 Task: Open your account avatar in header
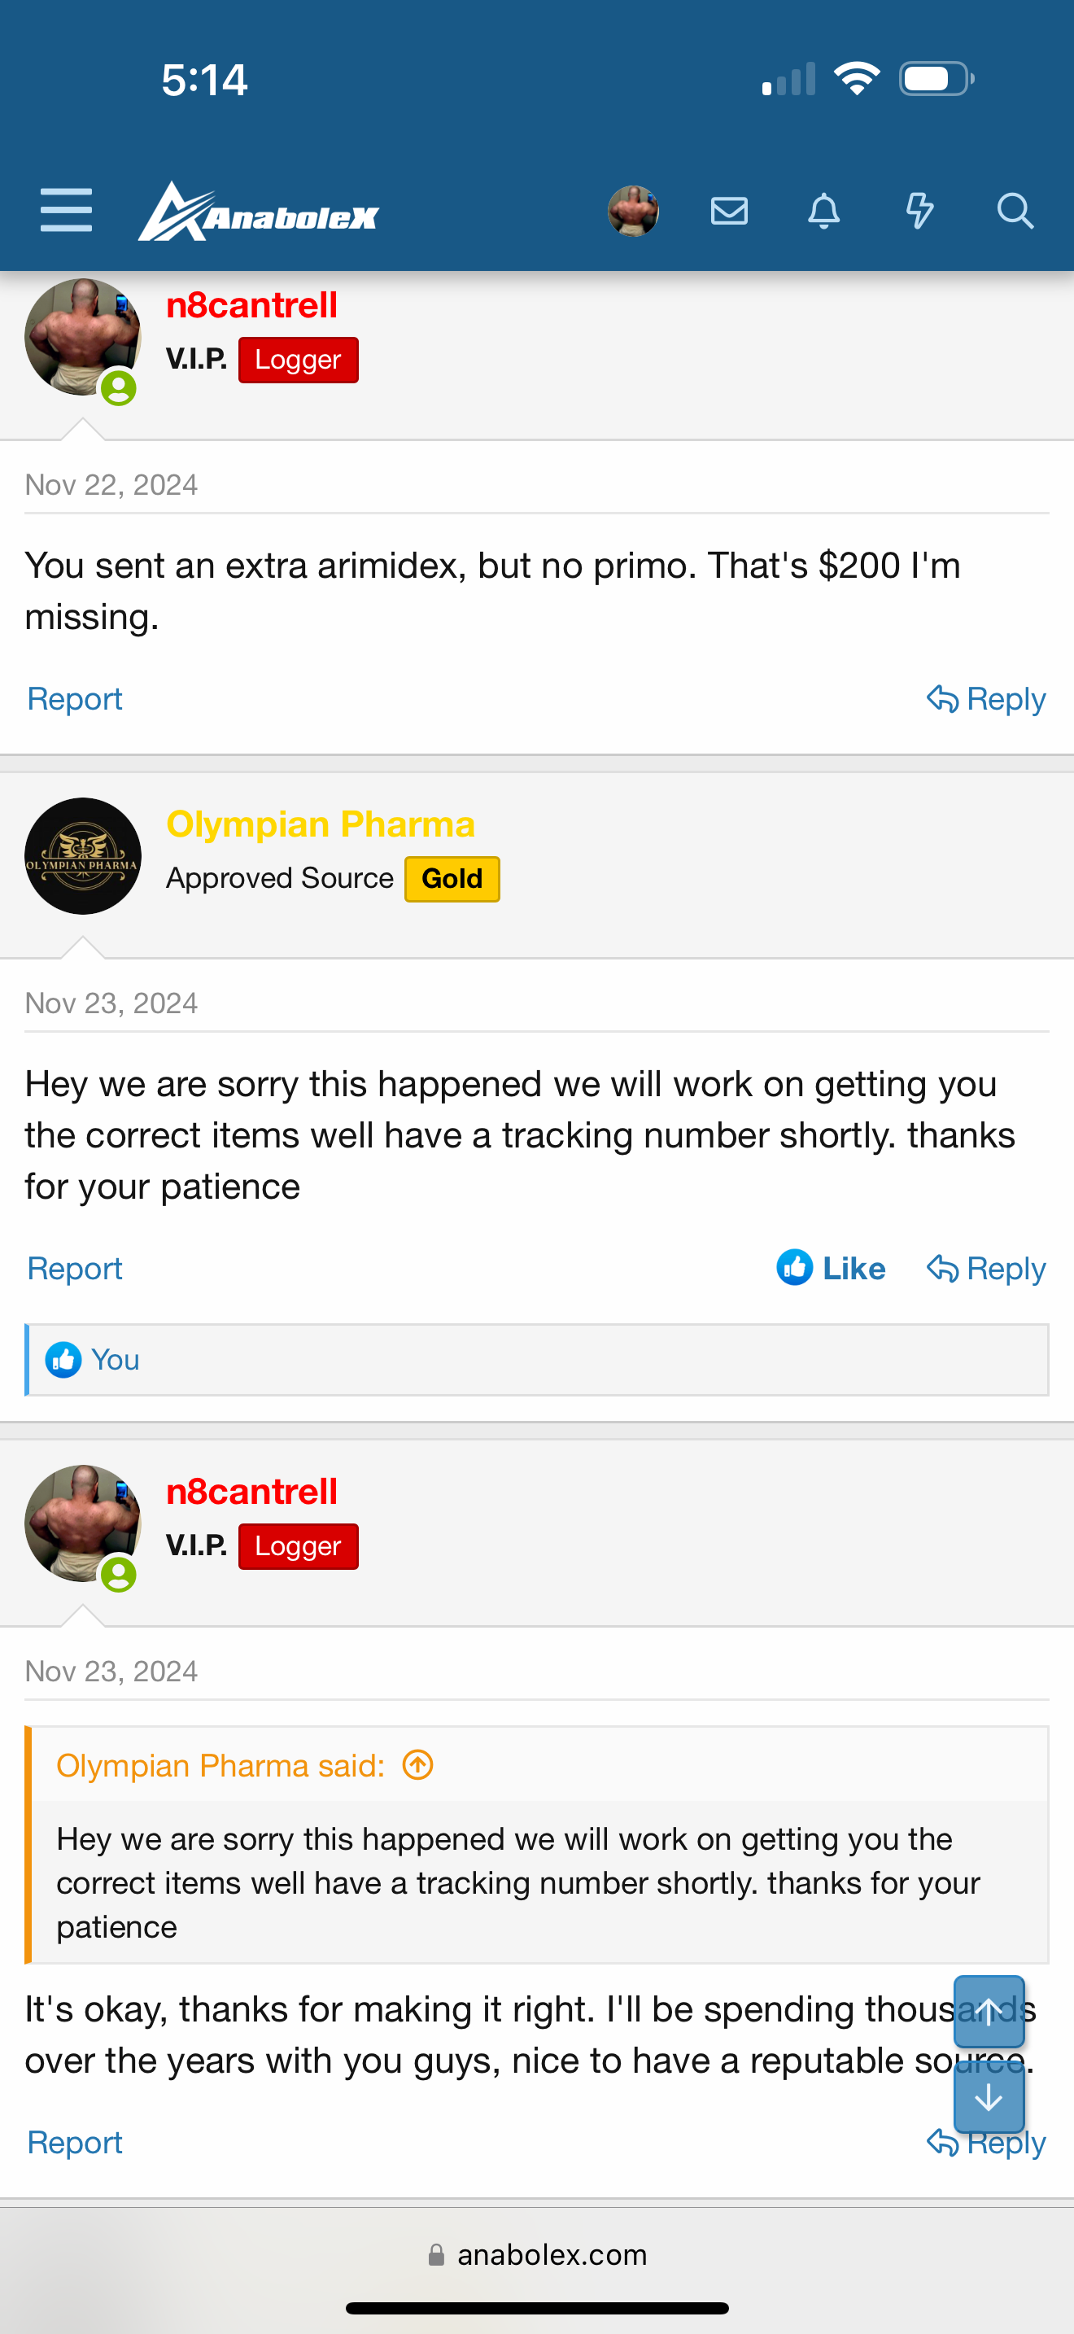click(x=633, y=211)
